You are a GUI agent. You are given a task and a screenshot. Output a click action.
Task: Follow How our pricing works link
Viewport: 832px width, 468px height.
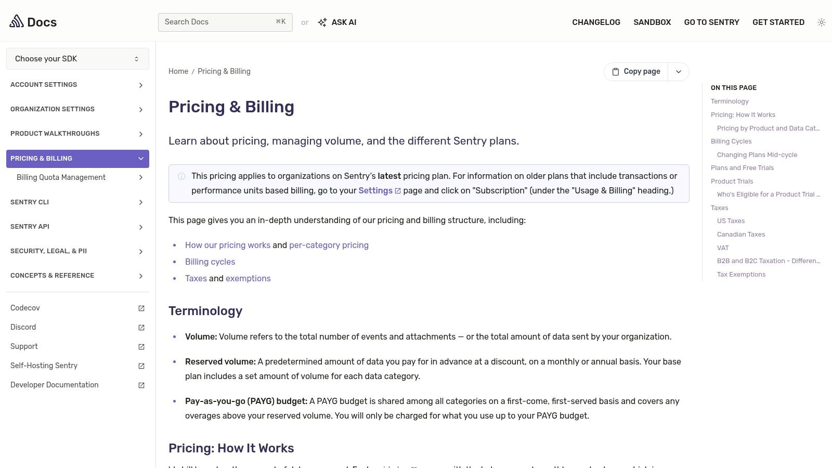point(228,245)
